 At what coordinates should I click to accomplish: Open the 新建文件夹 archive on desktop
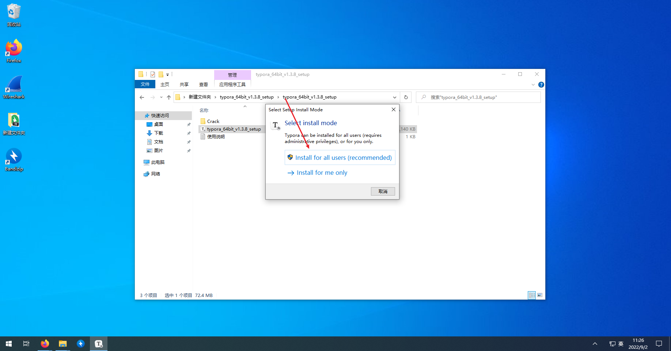tap(14, 123)
